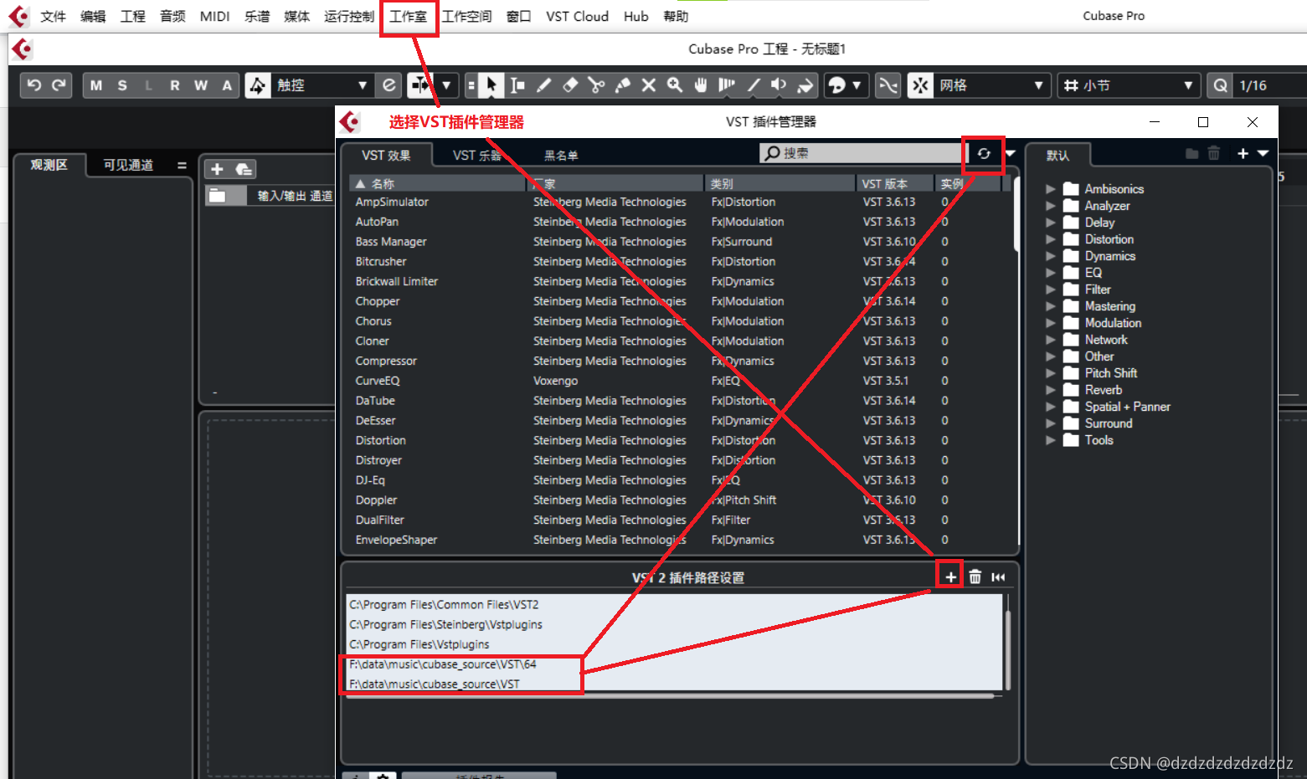Viewport: 1307px width, 779px height.
Task: Select the Zoom magnifier tool
Action: 675,85
